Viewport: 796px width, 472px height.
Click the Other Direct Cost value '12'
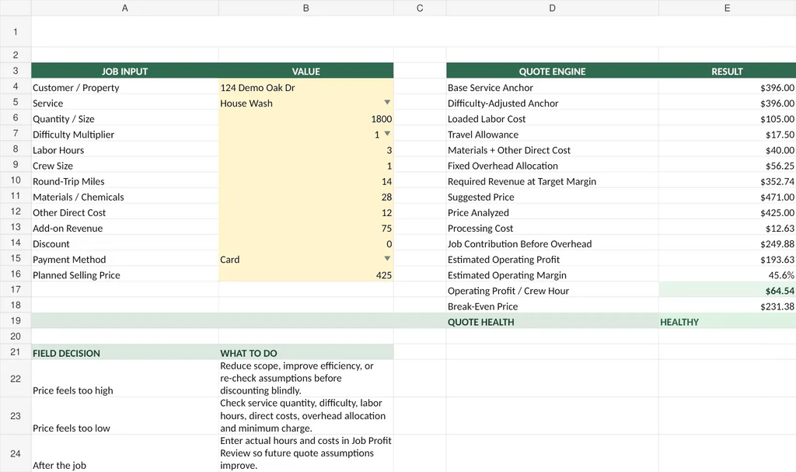point(306,212)
